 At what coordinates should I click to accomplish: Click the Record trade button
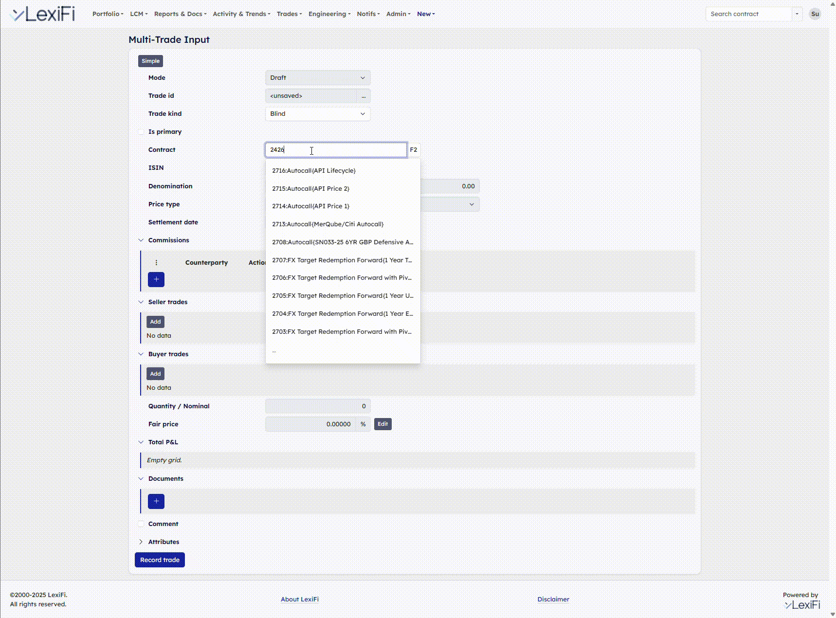click(160, 560)
